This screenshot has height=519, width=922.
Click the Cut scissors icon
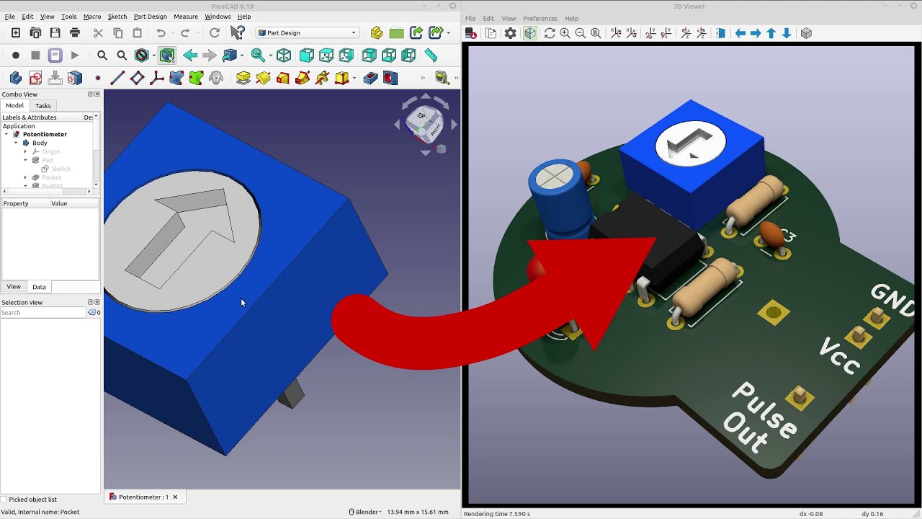coord(99,32)
